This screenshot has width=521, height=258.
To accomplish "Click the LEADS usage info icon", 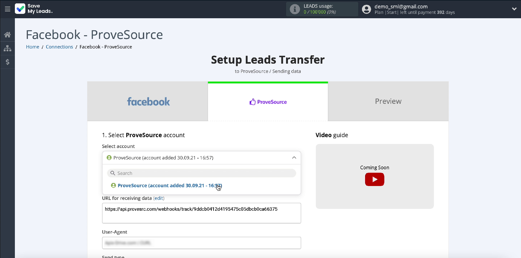I will pos(295,9).
